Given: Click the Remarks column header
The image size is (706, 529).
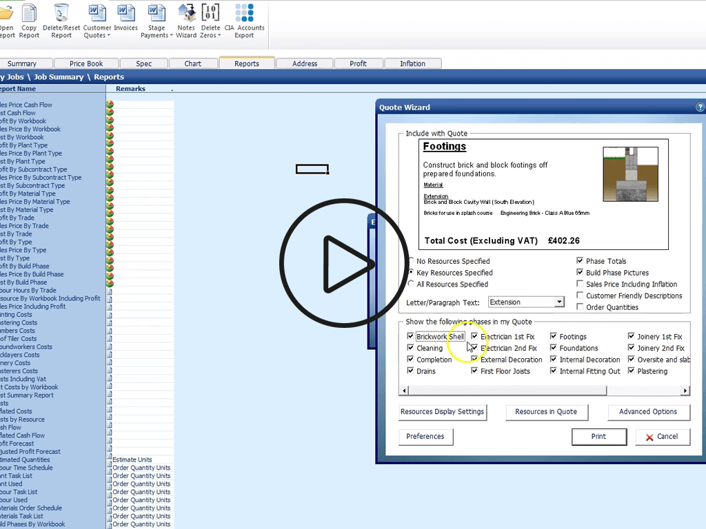Looking at the screenshot, I should (130, 89).
